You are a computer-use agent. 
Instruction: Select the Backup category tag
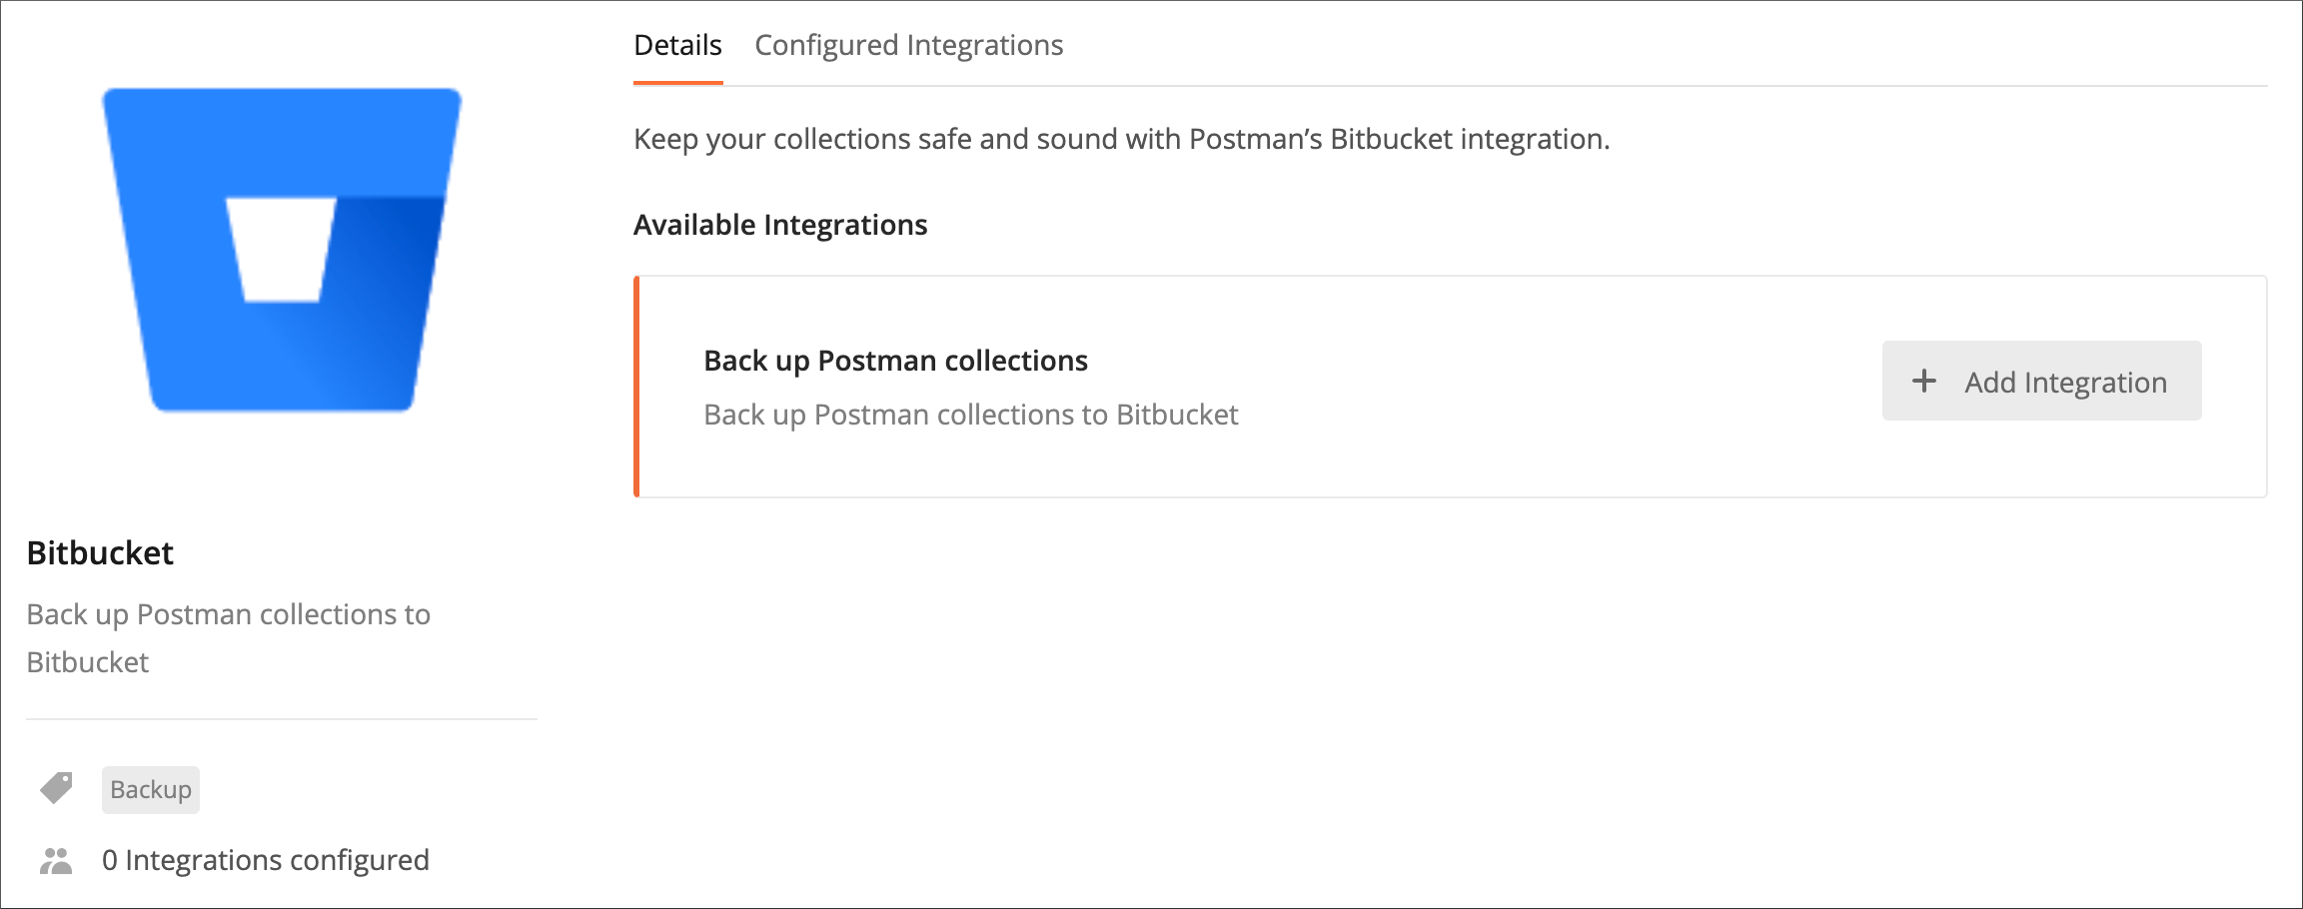[x=151, y=790]
